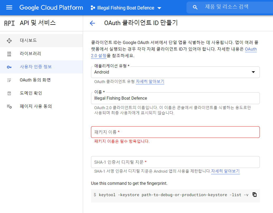Click the 대시보드 dashboard icon
Viewport: 273px width, 213px height.
point(9,41)
